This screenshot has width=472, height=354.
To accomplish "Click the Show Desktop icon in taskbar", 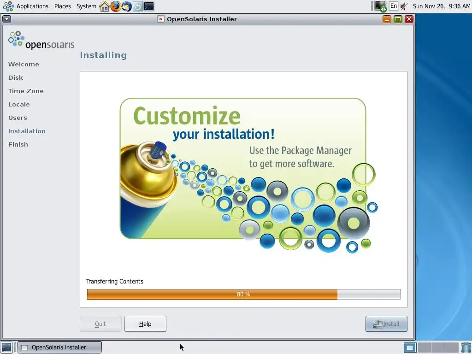I will [6, 348].
